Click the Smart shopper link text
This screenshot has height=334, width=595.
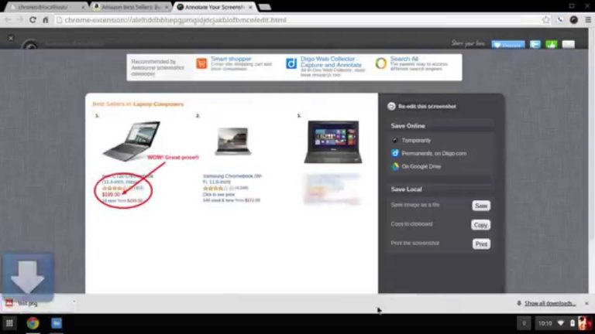(231, 59)
